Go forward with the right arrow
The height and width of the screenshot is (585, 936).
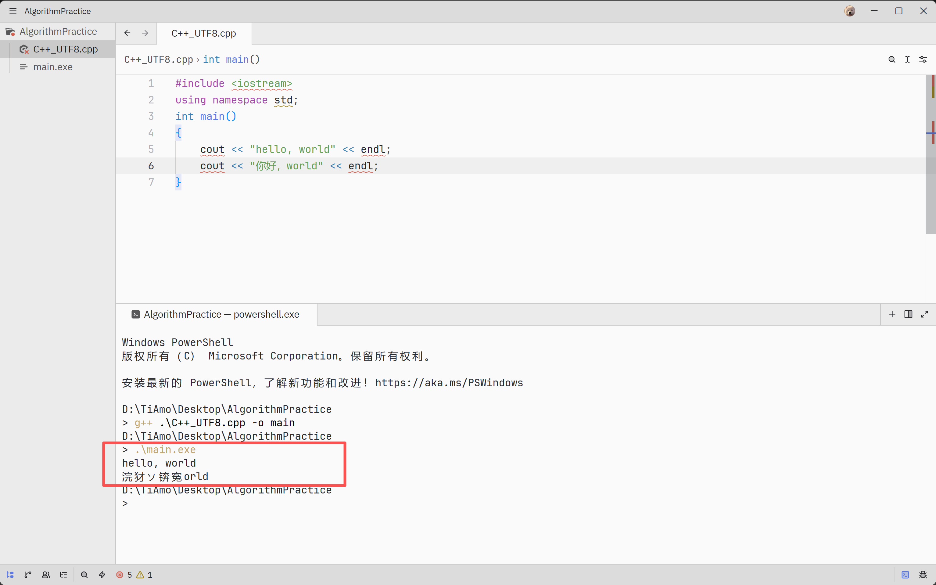point(145,33)
